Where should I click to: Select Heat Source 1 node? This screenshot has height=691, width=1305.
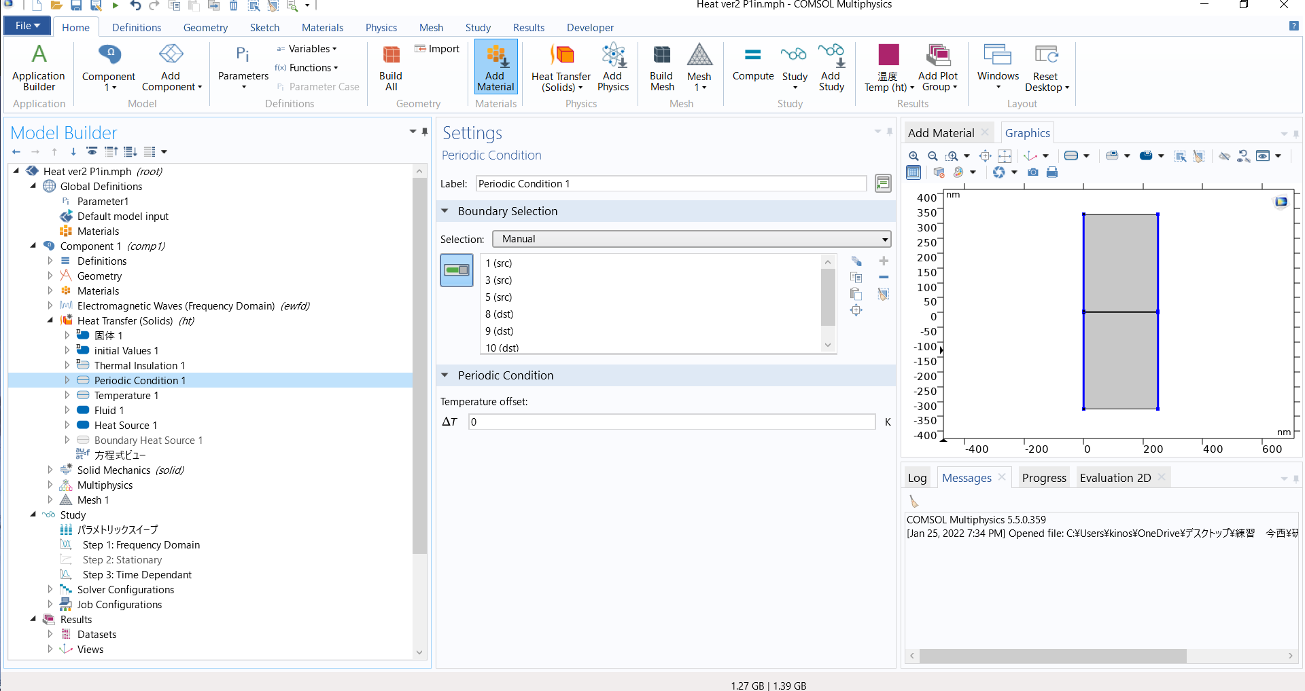point(126,425)
